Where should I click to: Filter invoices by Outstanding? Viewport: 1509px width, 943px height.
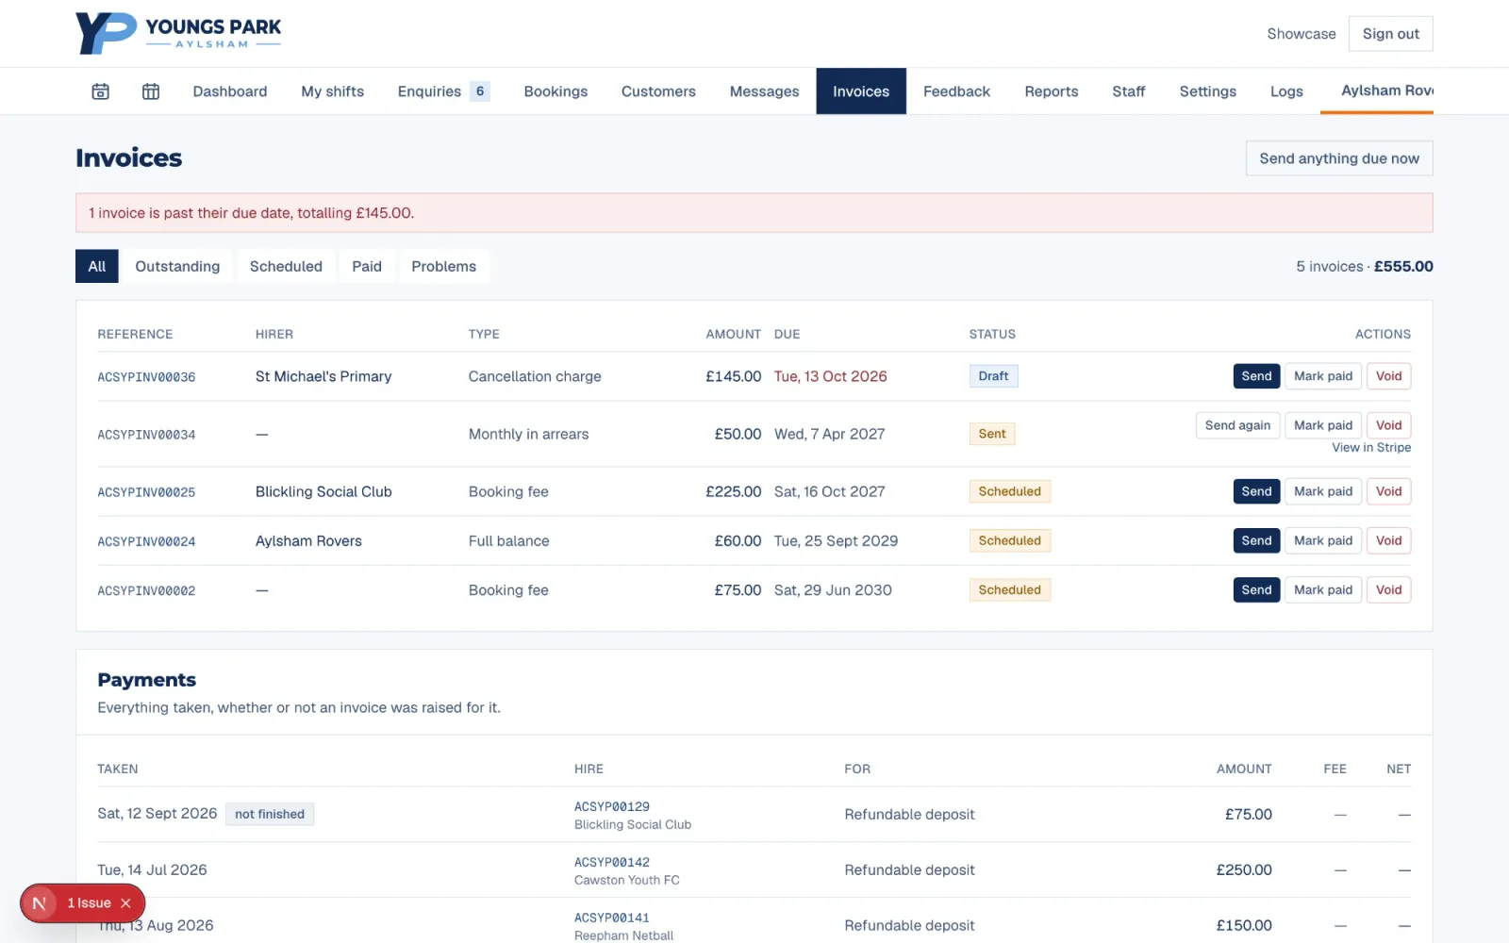[x=177, y=266]
